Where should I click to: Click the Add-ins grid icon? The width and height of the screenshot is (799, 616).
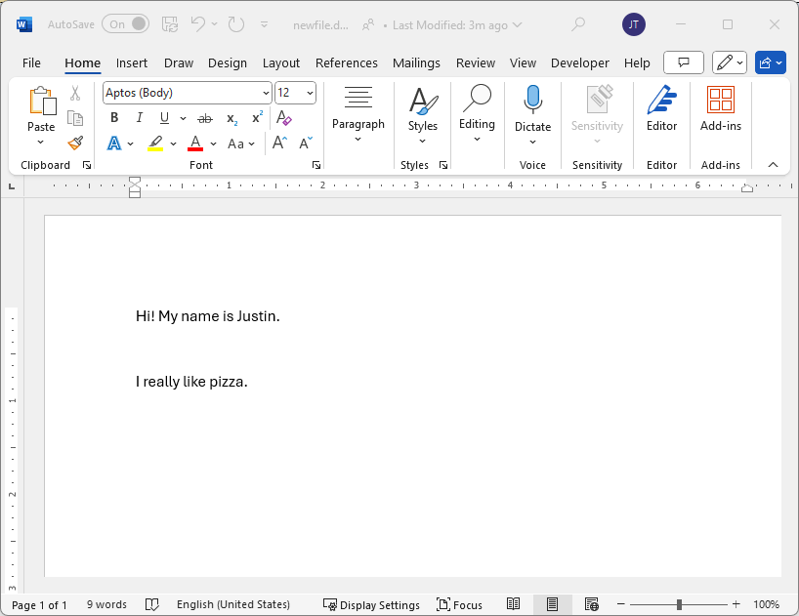pyautogui.click(x=720, y=100)
